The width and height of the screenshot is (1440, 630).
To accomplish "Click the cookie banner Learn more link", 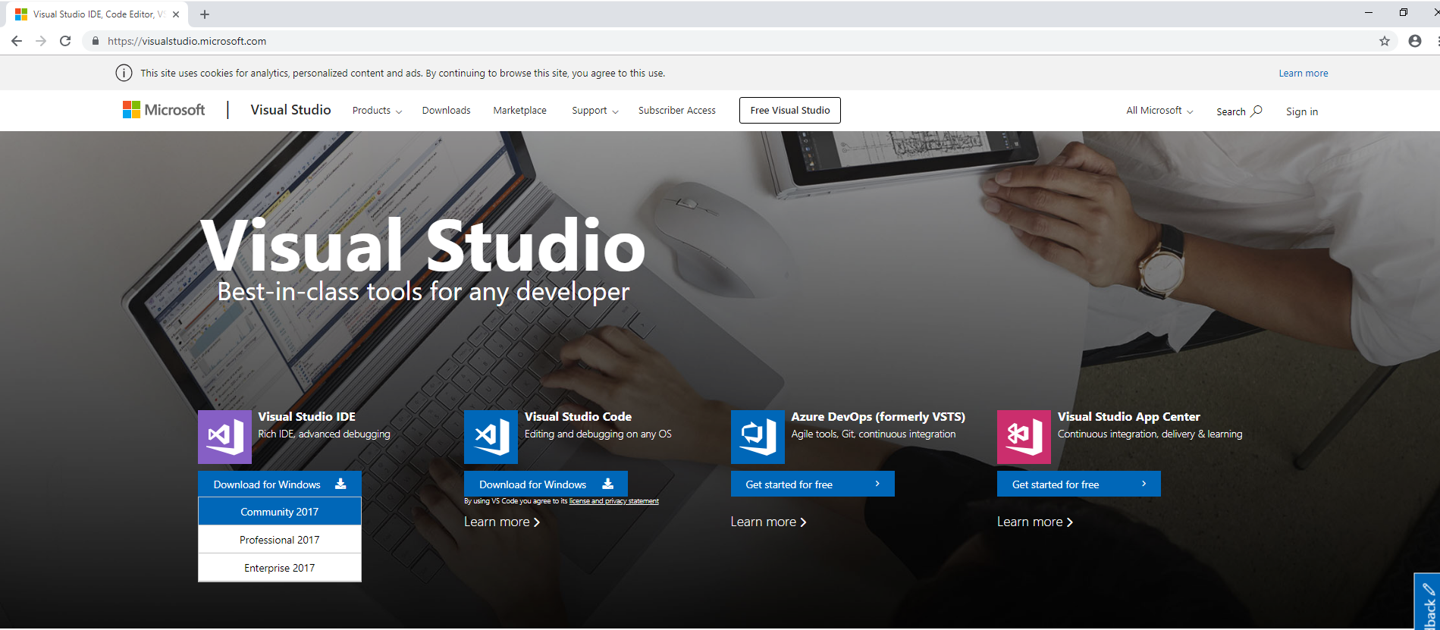I will click(1304, 74).
